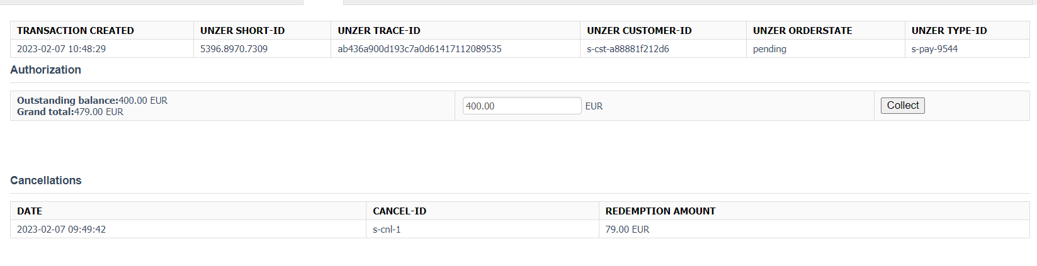This screenshot has height=266, width=1037.
Task: Click the Transaction Created column header
Action: (76, 31)
